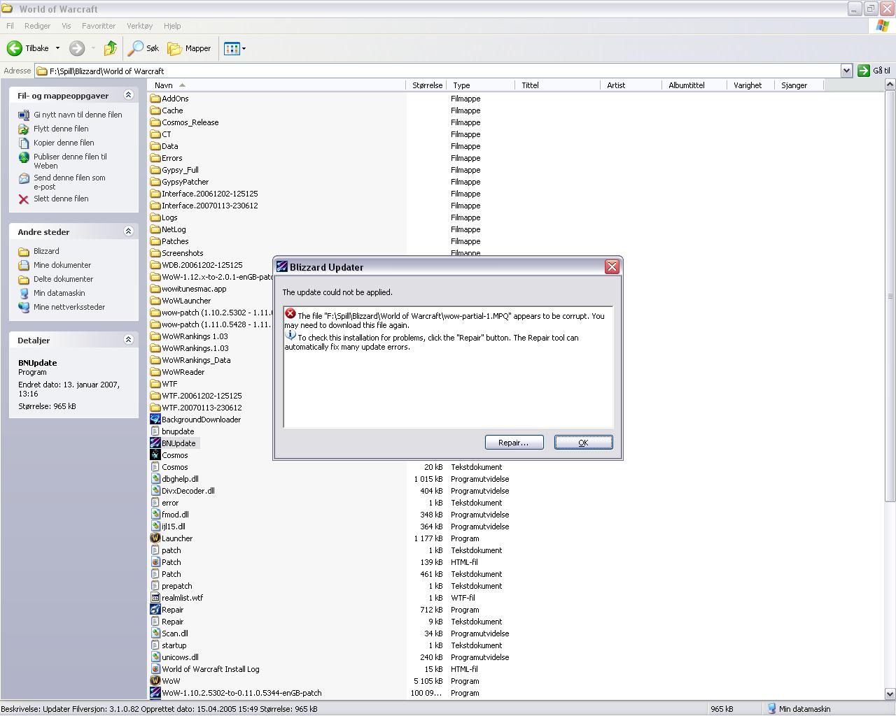
Task: Sort by the Type column header
Action: [x=481, y=85]
